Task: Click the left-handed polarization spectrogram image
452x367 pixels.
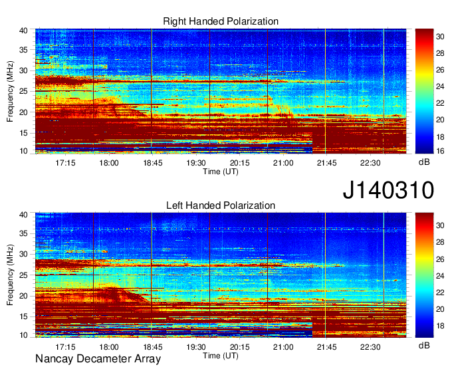Action: coord(221,275)
